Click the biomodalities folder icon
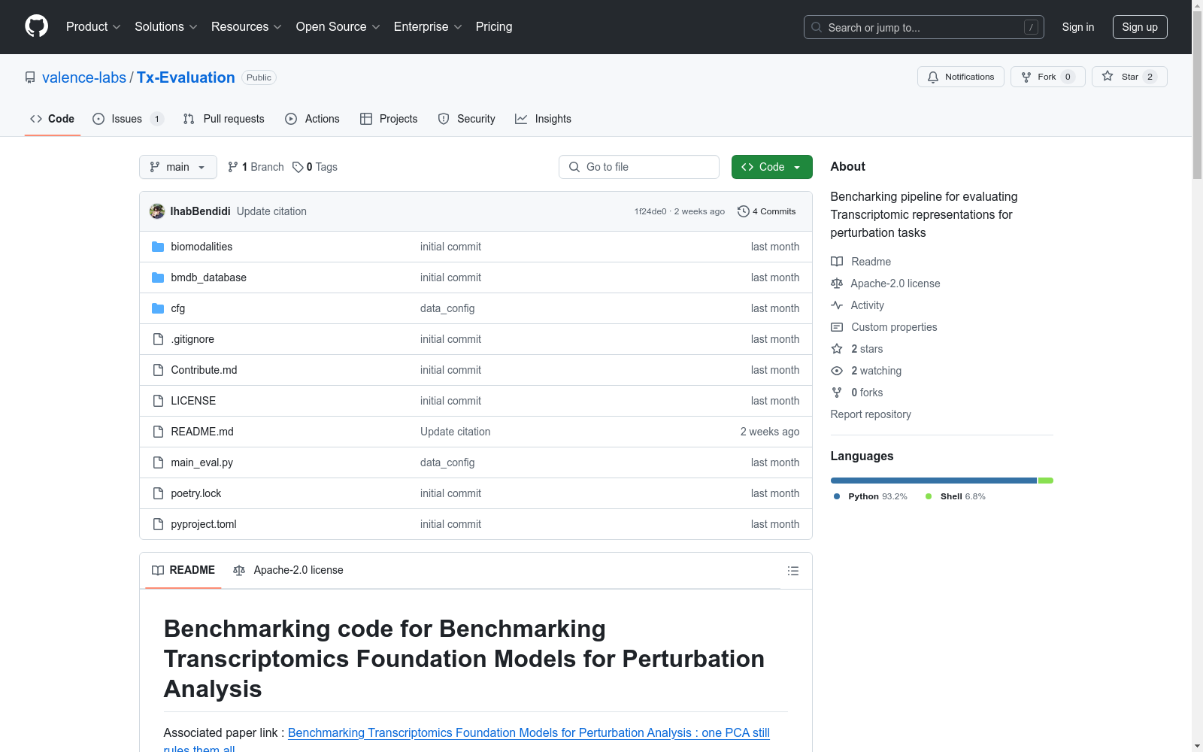 [158, 247]
